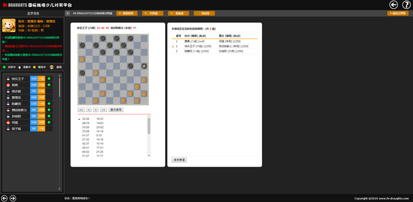Viewport: 413px width, 202px height.
Task: Click the 显示棋号 show numbers button
Action: [x=116, y=109]
